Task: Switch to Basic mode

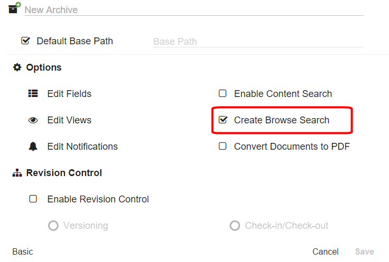Action: [23, 251]
